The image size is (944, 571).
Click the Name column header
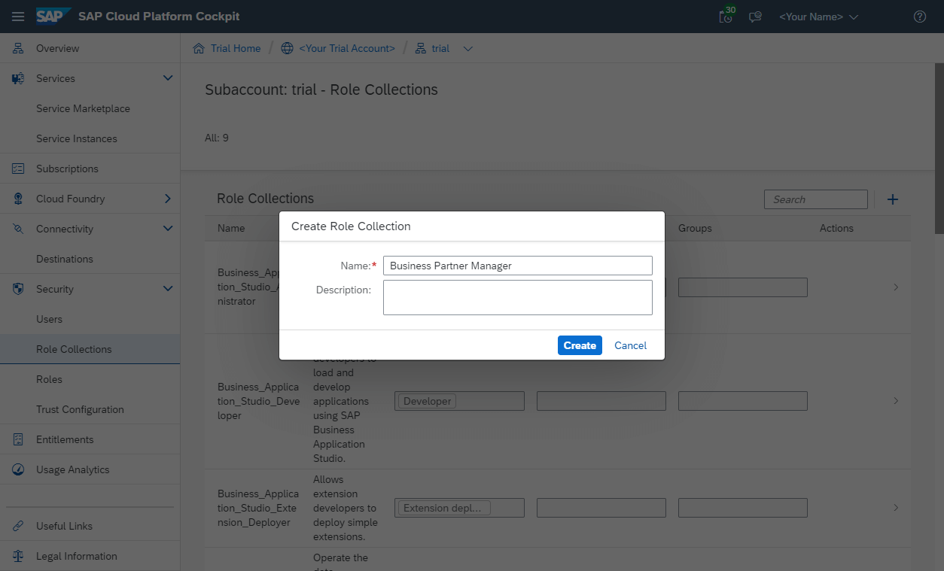click(x=231, y=228)
